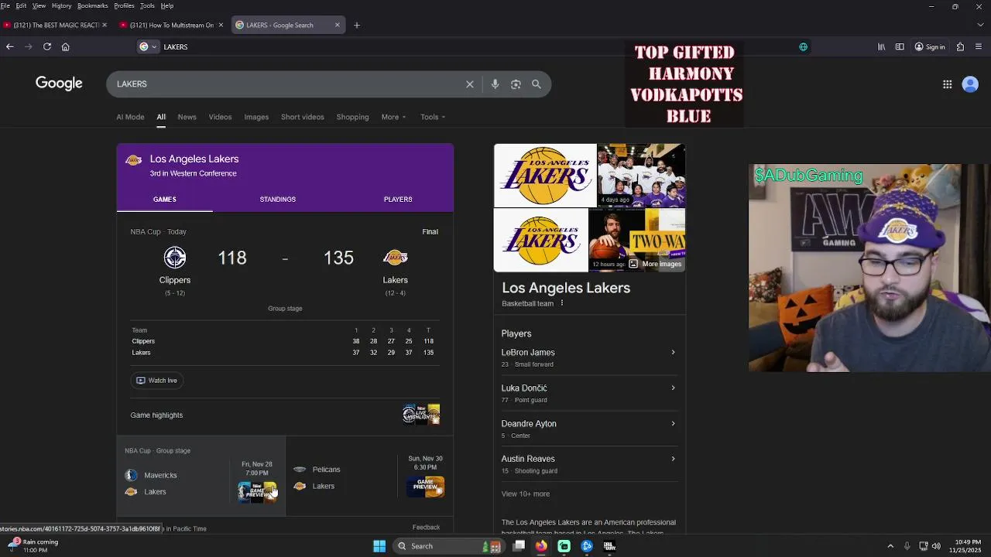Submit search with magnifying glass icon
991x557 pixels.
click(537, 84)
